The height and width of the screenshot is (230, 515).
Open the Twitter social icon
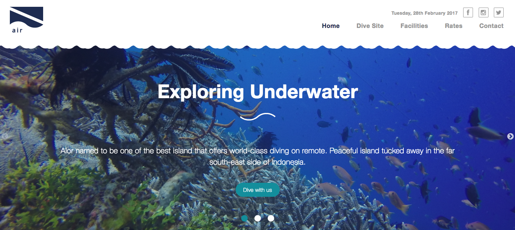[x=499, y=12]
